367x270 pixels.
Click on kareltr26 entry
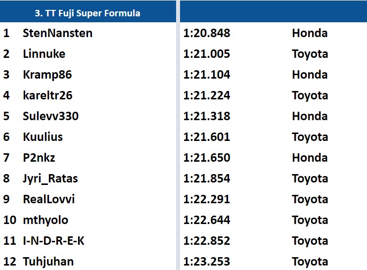point(48,95)
